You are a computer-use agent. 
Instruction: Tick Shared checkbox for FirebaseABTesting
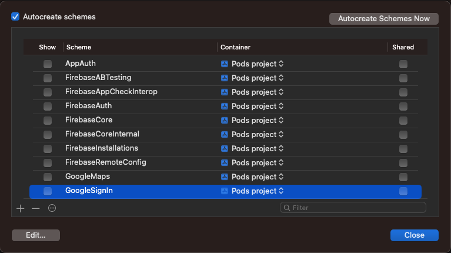[403, 78]
